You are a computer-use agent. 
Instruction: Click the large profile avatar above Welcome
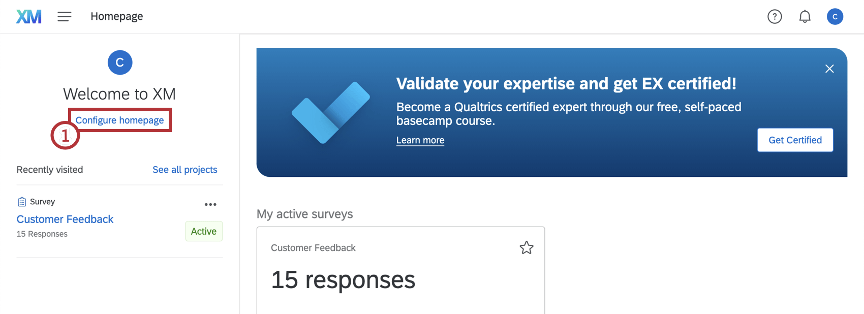(x=120, y=62)
